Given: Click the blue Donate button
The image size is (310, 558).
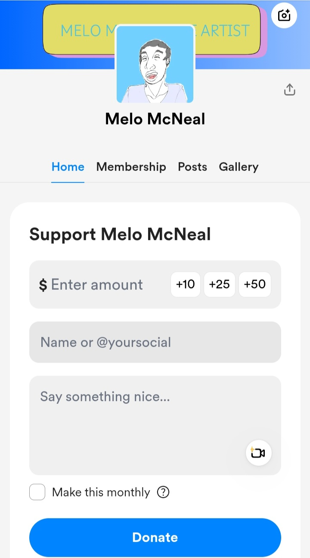Looking at the screenshot, I should 155,537.
